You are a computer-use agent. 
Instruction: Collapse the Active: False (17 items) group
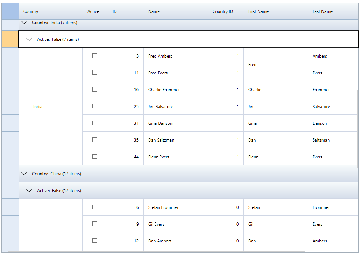pyautogui.click(x=29, y=191)
